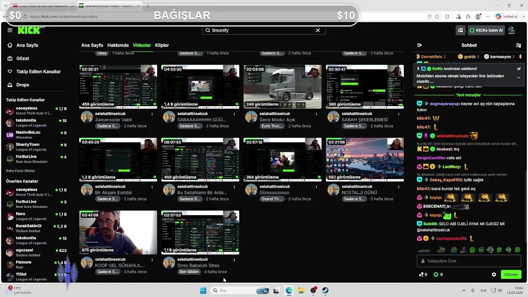Play the KOOP GEL GÜNAHLA... video thumbnail
The image size is (528, 297).
[x=118, y=233]
